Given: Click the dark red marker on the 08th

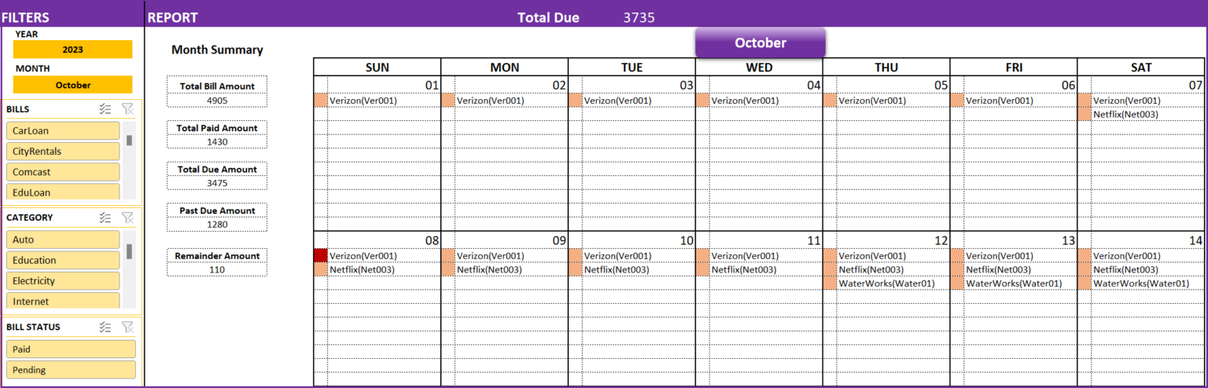Looking at the screenshot, I should click(x=320, y=255).
